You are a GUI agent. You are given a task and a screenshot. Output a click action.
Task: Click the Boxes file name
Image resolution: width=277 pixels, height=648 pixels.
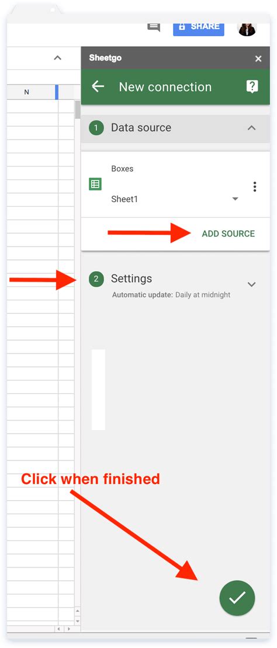pyautogui.click(x=122, y=169)
